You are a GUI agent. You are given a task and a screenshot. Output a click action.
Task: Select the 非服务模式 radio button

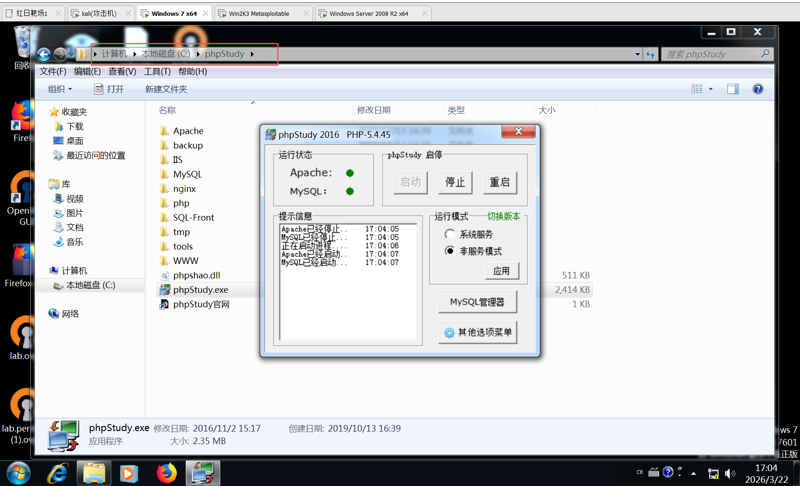pyautogui.click(x=450, y=251)
